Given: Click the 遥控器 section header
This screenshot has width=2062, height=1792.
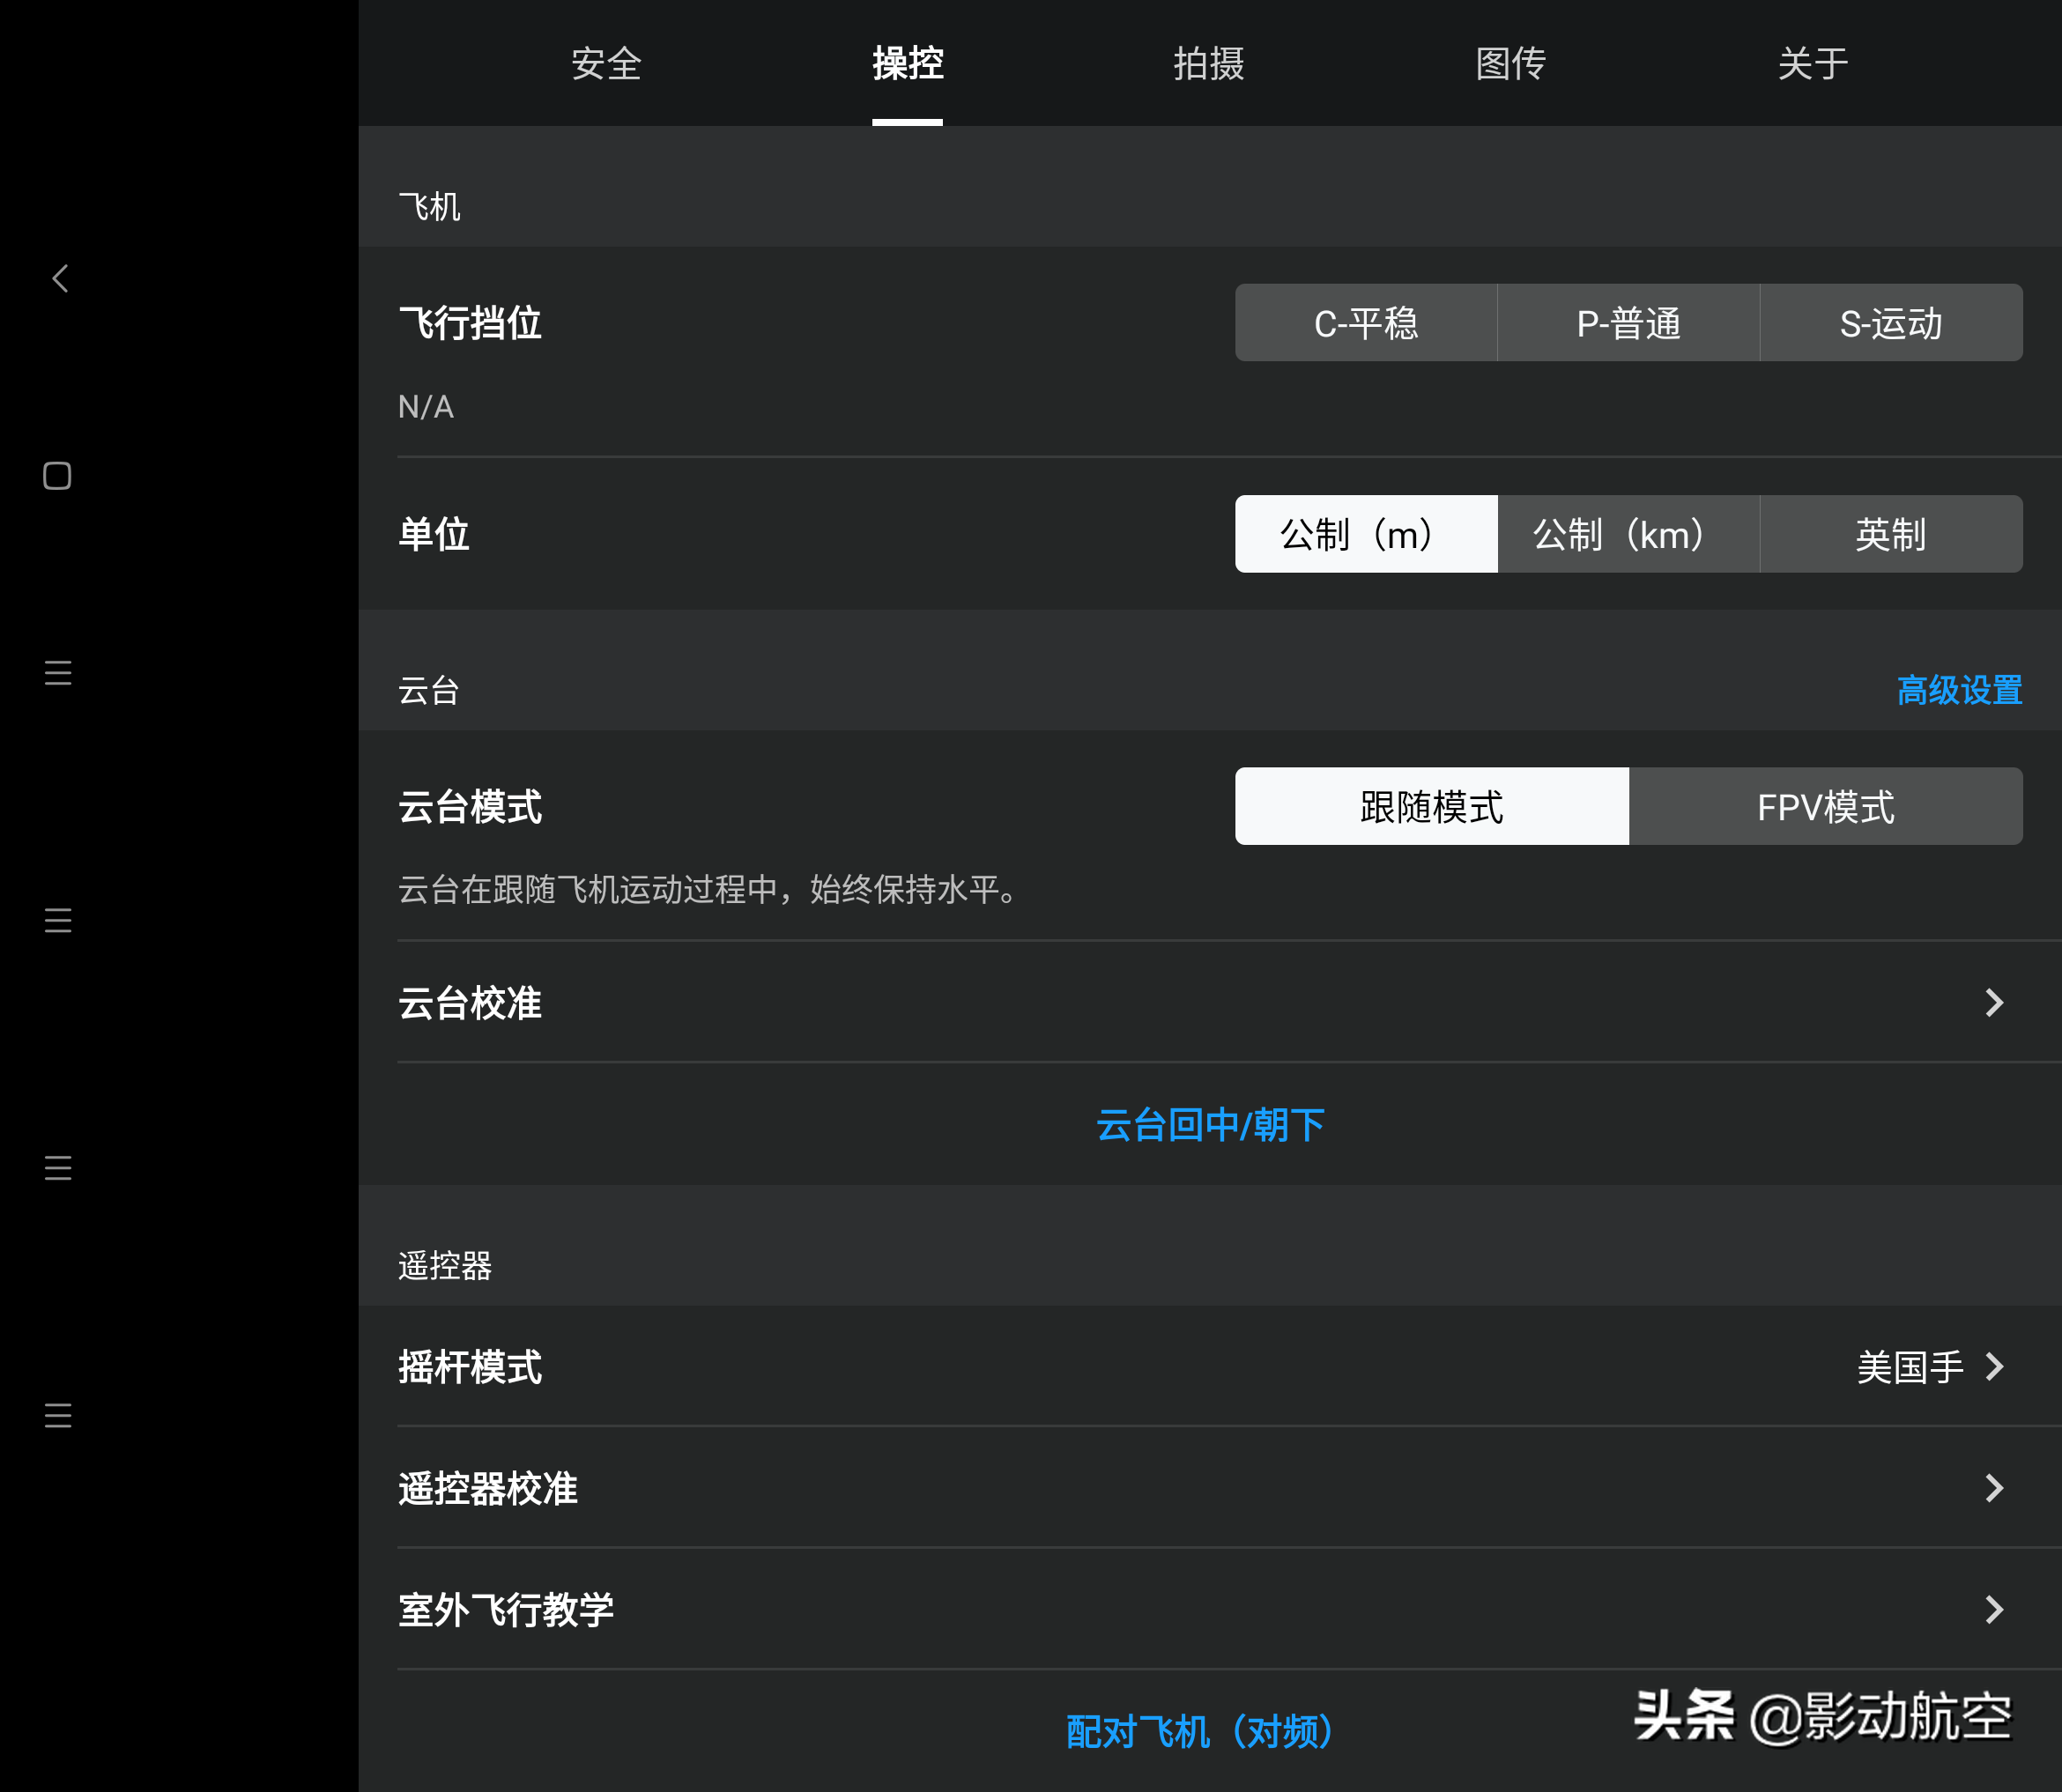Looking at the screenshot, I should point(445,1266).
